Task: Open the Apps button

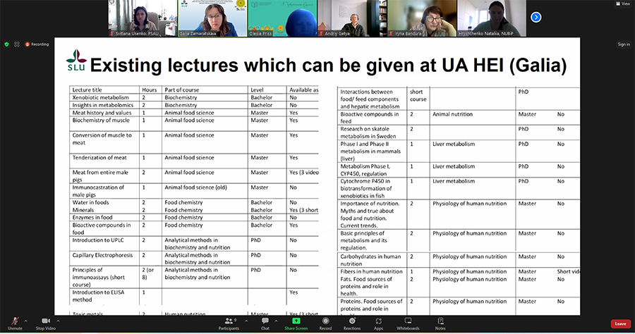Action: click(x=378, y=323)
